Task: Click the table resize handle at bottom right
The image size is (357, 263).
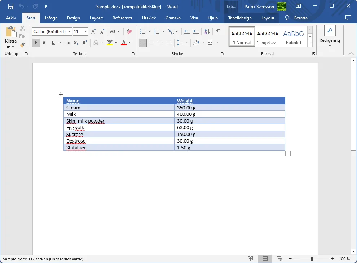Action: 288,154
